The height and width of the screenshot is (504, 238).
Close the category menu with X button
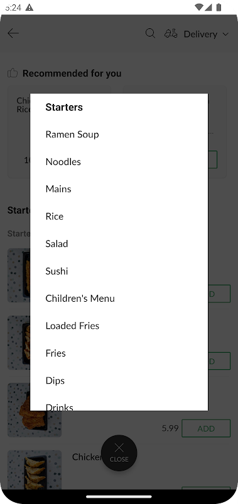coord(119,452)
